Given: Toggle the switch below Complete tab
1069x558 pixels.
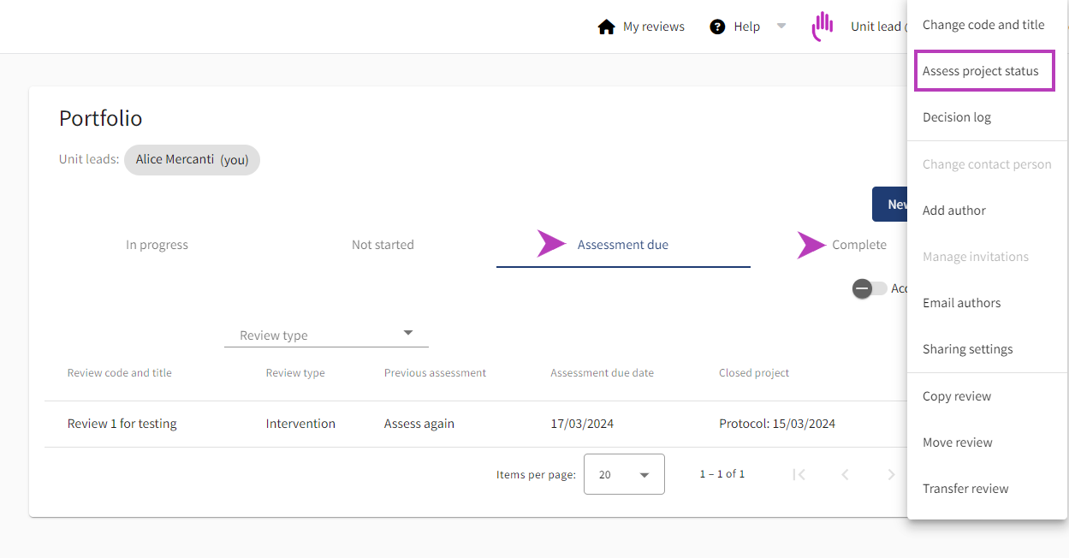Looking at the screenshot, I should point(869,288).
